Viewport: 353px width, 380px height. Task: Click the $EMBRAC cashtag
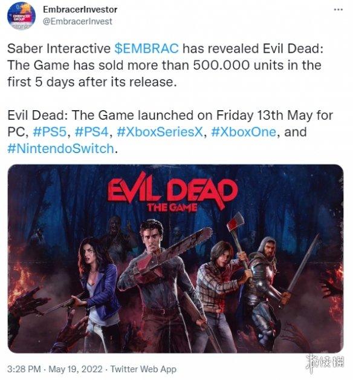tap(146, 48)
